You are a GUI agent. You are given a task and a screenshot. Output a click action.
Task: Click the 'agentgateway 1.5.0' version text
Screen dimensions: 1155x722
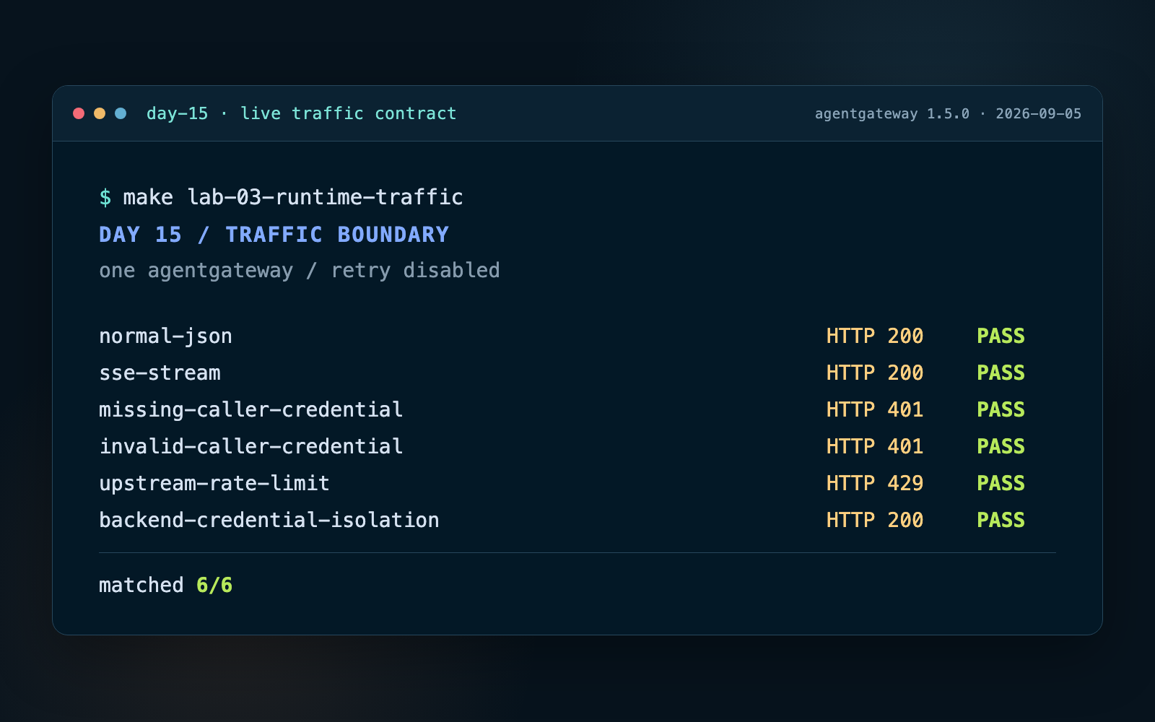tap(892, 114)
